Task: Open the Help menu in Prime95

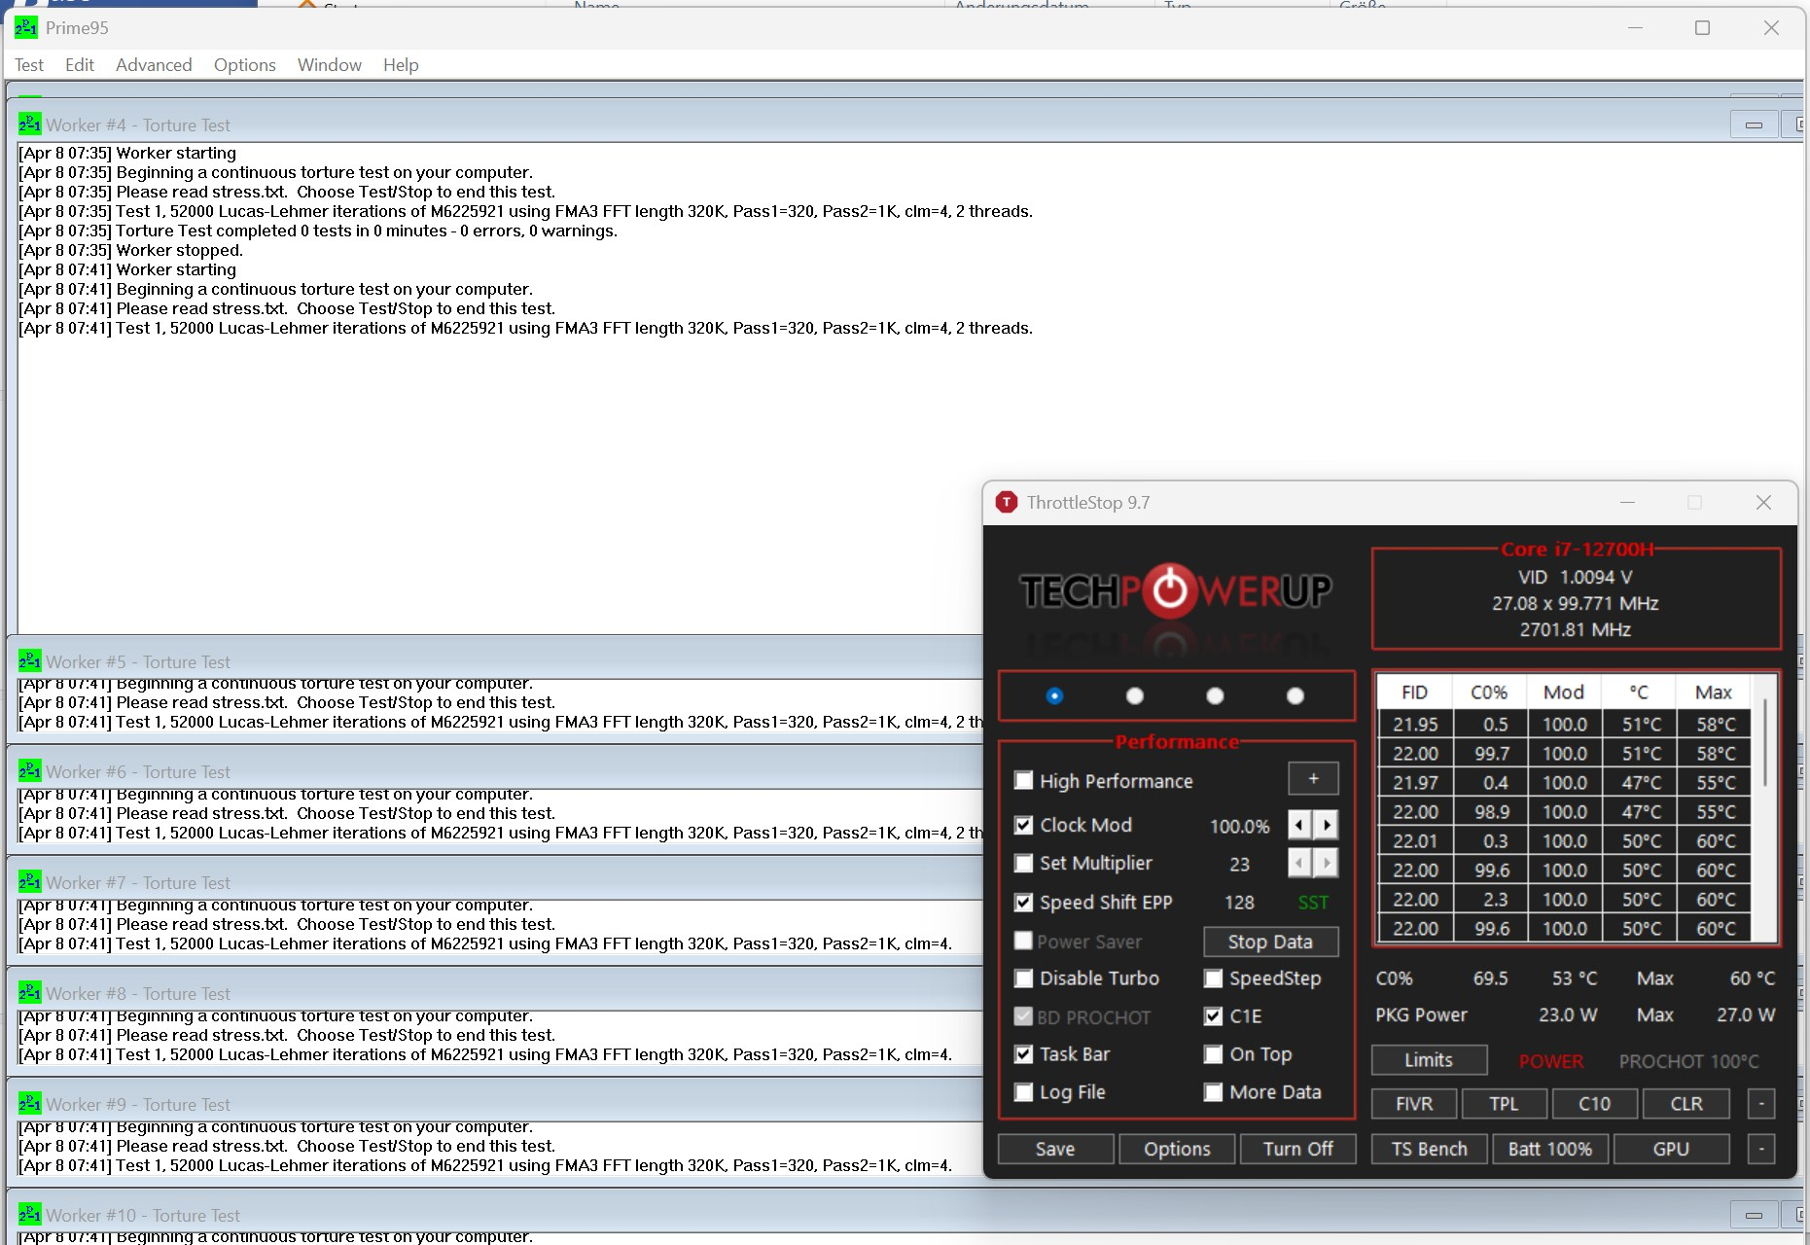Action: coord(401,65)
